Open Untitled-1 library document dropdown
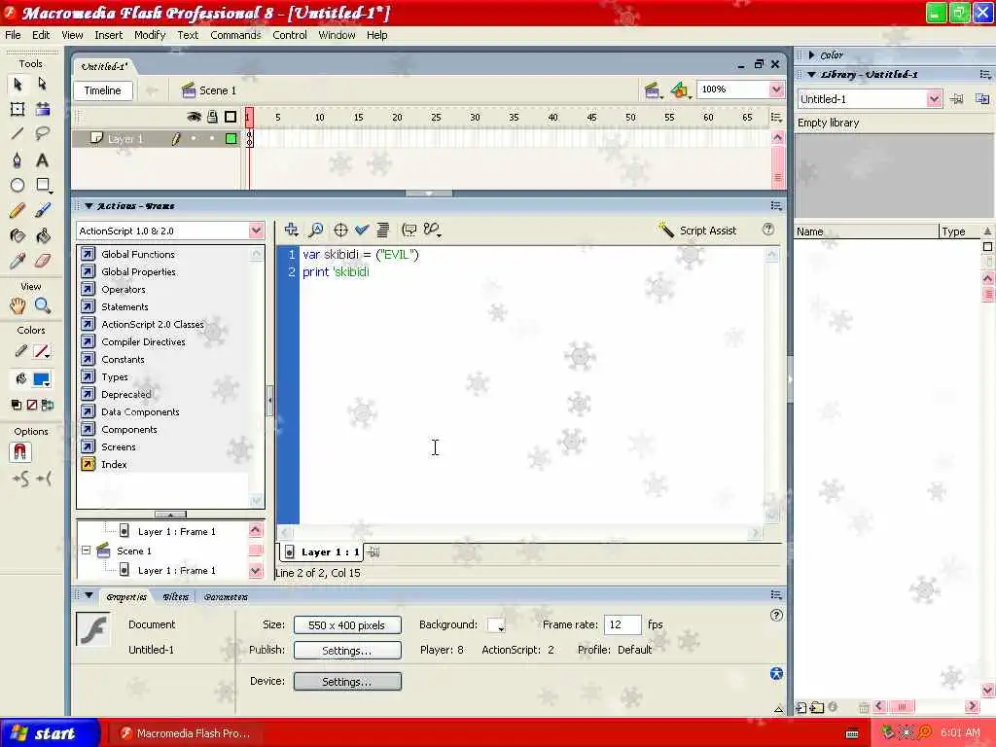 coord(933,99)
